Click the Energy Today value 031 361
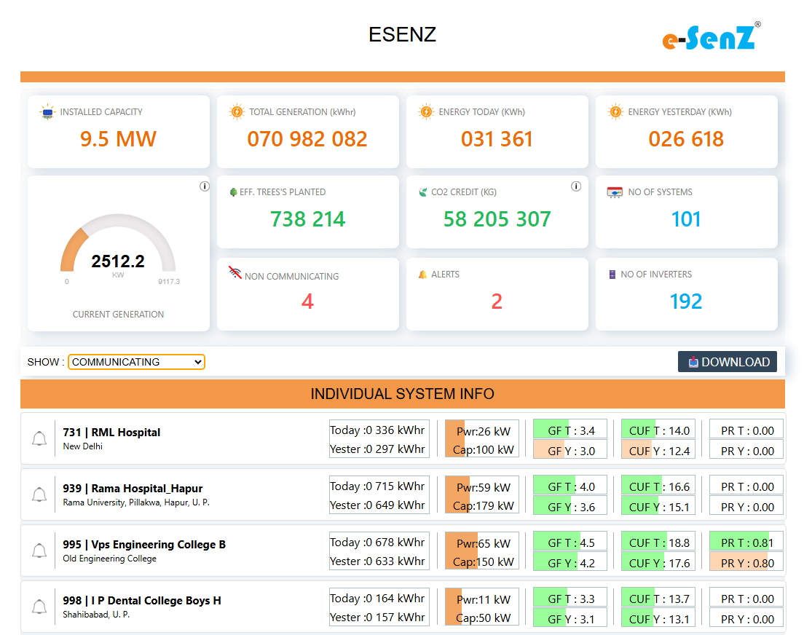Screen dimensions: 804x635 (497, 139)
